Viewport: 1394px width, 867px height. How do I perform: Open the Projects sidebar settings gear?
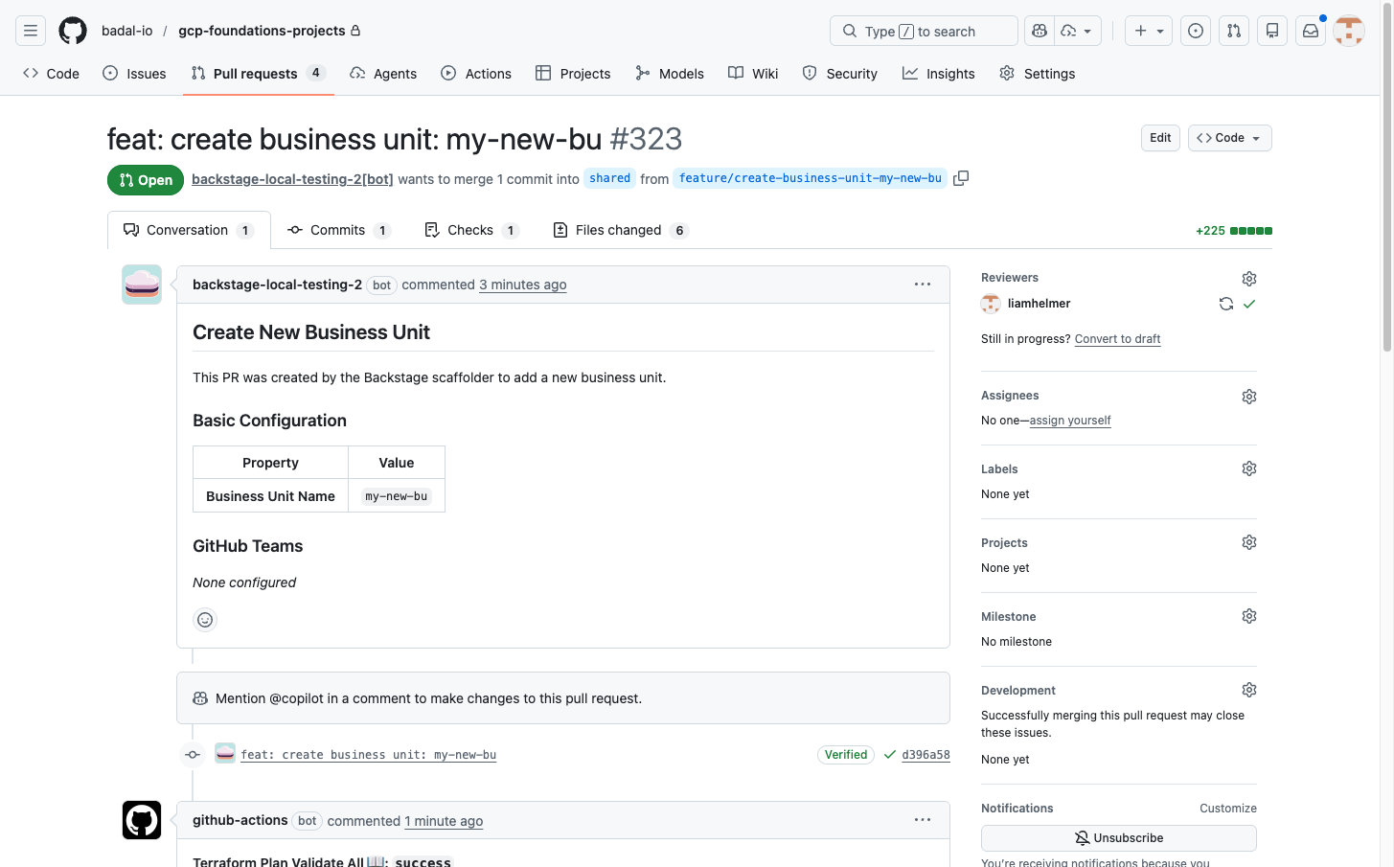(x=1249, y=542)
